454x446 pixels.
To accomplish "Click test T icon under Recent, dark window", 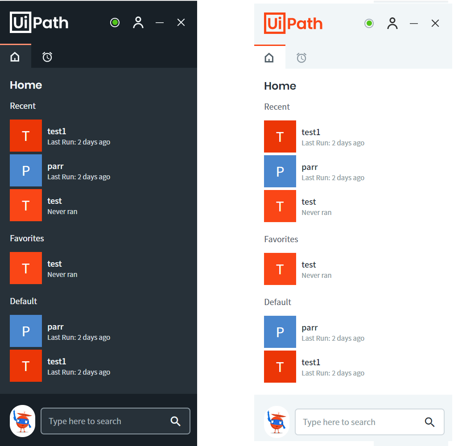I will click(26, 205).
